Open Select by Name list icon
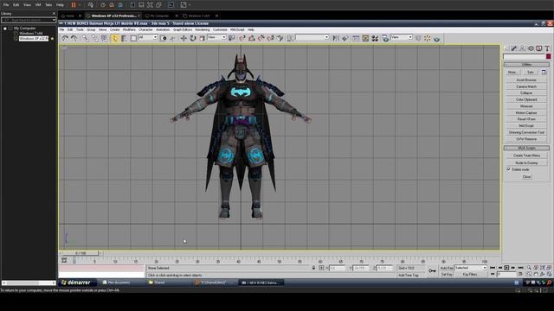This screenshot has width=554, height=311. tap(124, 38)
